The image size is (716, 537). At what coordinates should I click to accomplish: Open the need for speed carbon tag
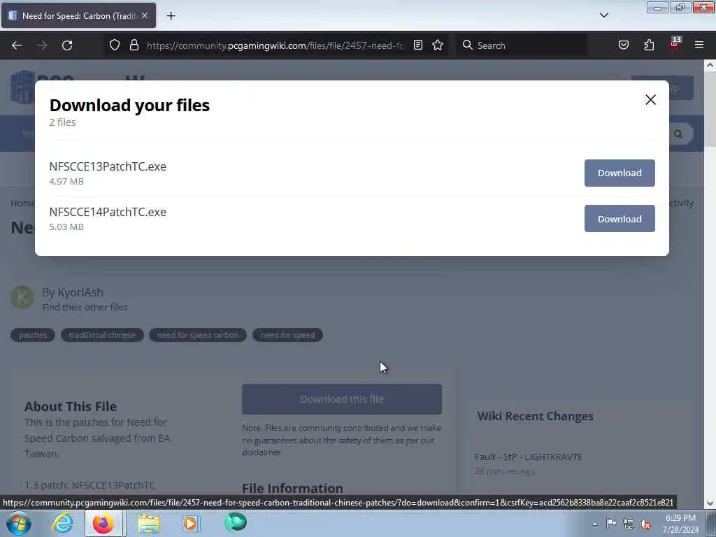pos(198,335)
